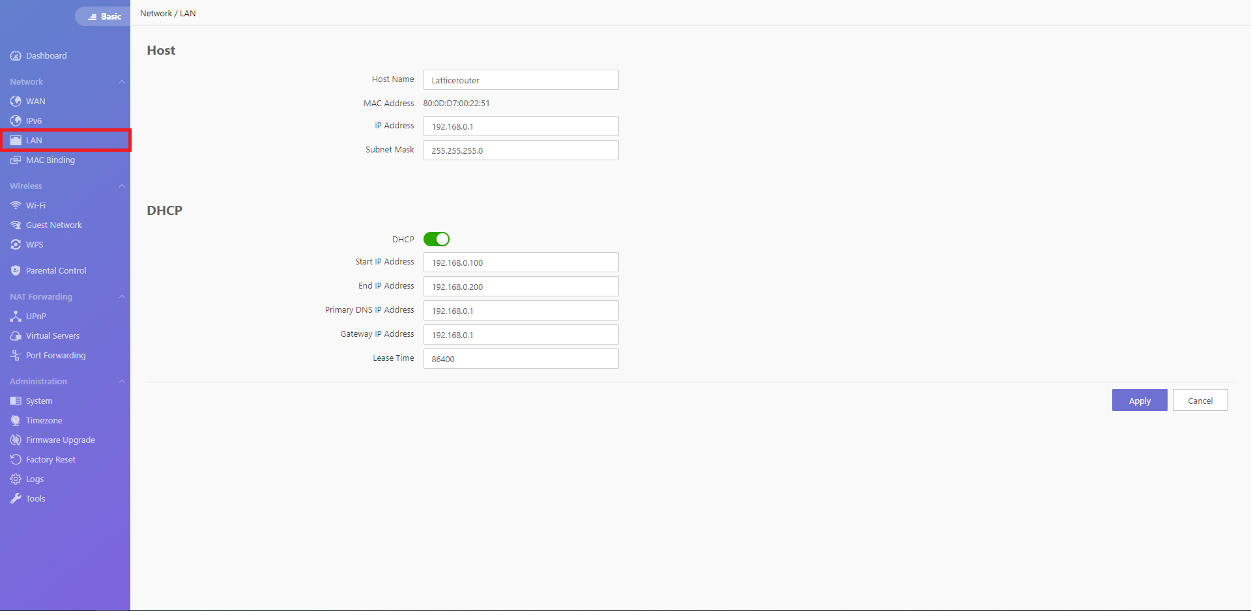Open Timezone settings

click(65, 421)
